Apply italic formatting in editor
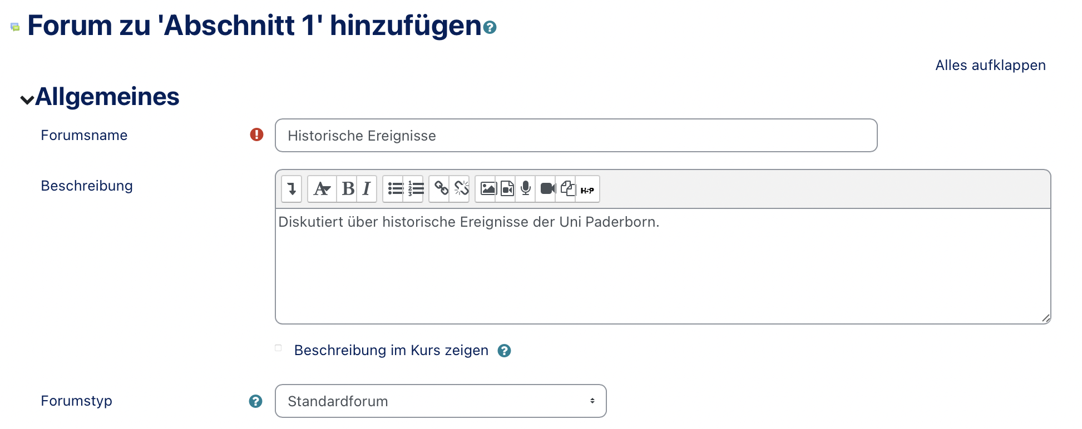The height and width of the screenshot is (429, 1082). tap(367, 189)
